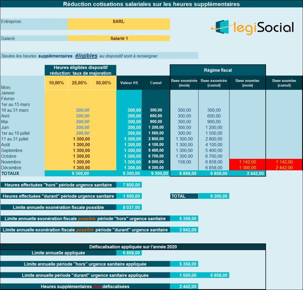Select the Valeur HS column header
Image resolution: width=303 pixels, height=290 pixels.
pyautogui.click(x=129, y=83)
